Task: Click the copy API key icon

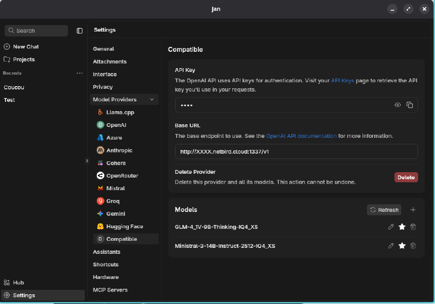Action: [x=410, y=105]
